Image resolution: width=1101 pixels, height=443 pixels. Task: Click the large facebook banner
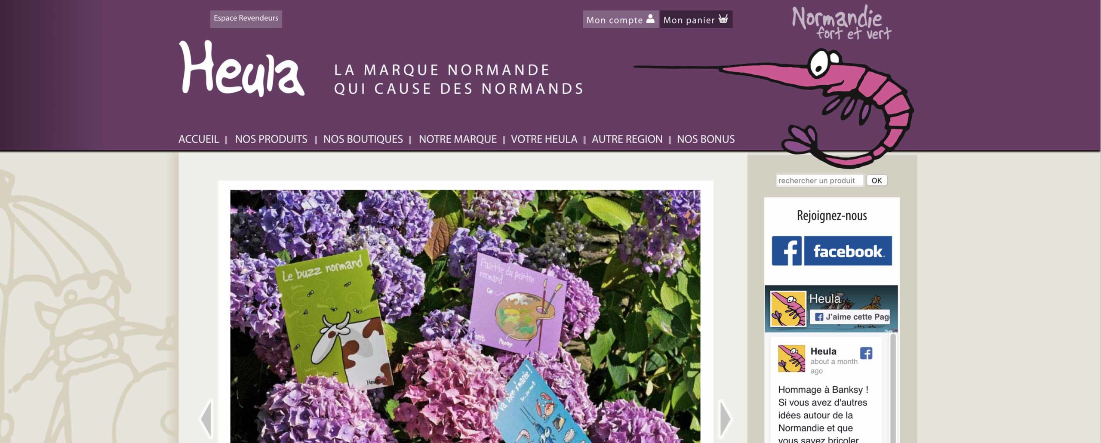[832, 251]
